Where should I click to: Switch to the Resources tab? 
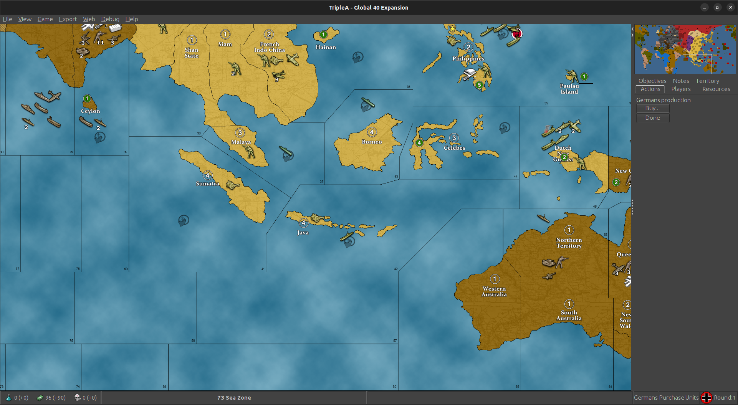(x=716, y=89)
